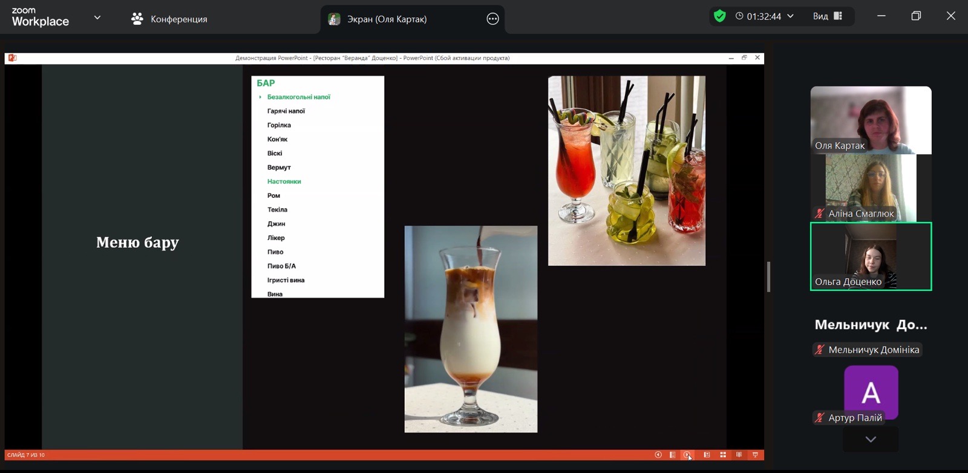Click the Безалкогольні напої menu link
Screen dimensions: 968x473
tap(298, 97)
